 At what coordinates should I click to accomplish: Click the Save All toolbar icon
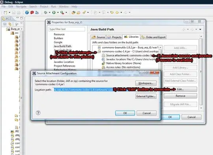pos(19,13)
